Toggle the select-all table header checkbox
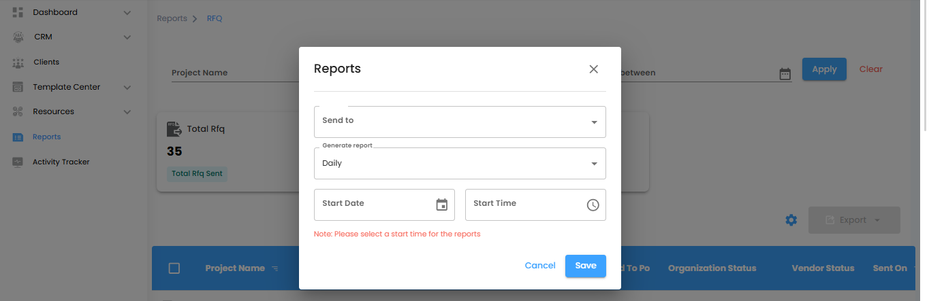929x301 pixels. click(174, 268)
